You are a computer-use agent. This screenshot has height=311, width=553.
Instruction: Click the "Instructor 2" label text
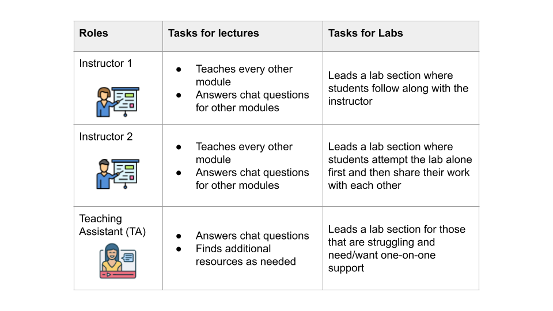coord(105,137)
